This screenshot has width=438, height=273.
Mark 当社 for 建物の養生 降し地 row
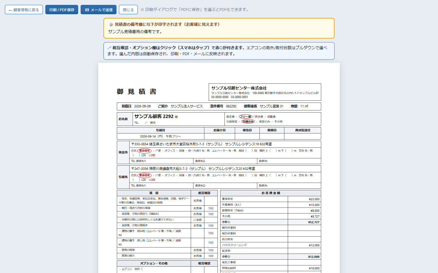tap(211, 242)
